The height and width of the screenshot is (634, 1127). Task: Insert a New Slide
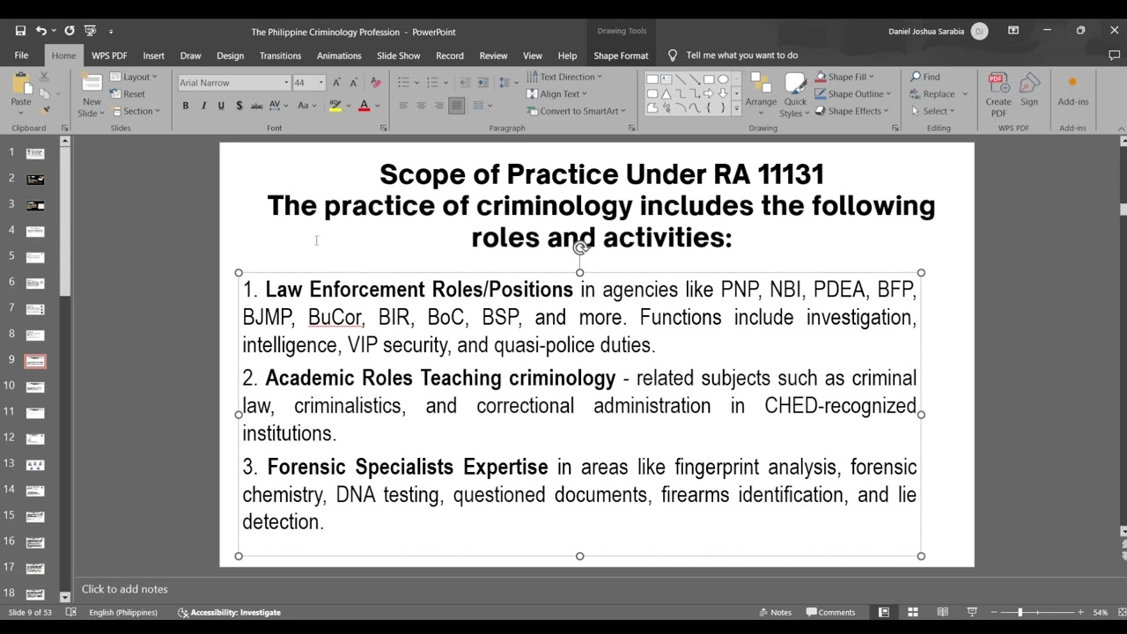pos(92,95)
